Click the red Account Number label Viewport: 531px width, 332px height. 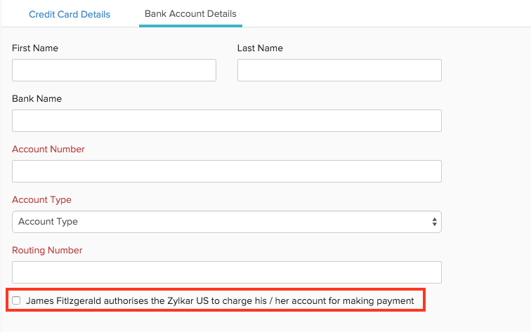click(x=48, y=150)
